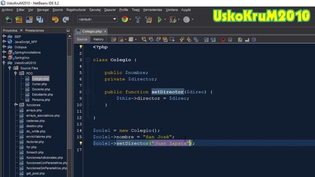The height and width of the screenshot is (177, 315).
Task: Switch to the Prestaciones tab
Action: (x=34, y=30)
